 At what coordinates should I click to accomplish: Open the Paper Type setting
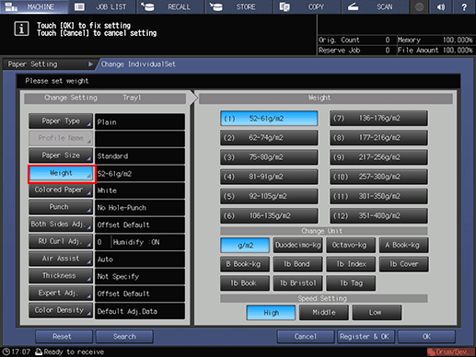61,121
